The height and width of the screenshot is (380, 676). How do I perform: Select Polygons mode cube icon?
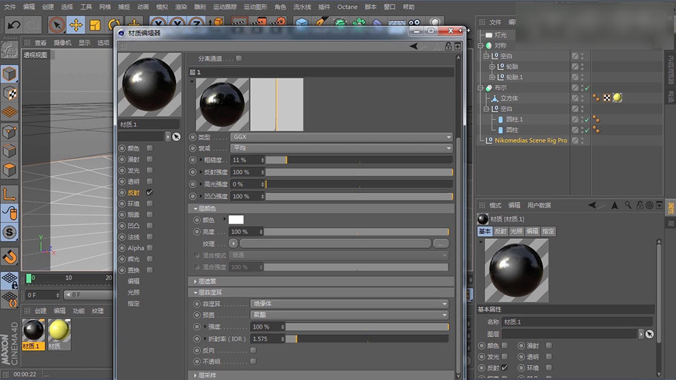point(10,170)
